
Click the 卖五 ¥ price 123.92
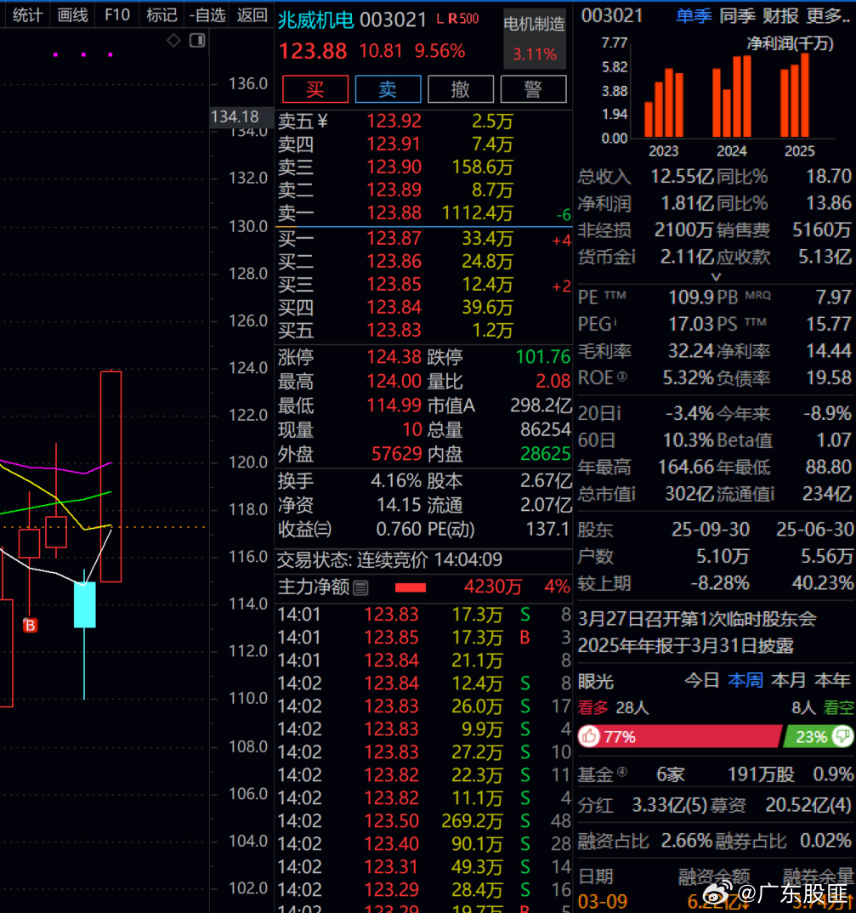(x=394, y=121)
